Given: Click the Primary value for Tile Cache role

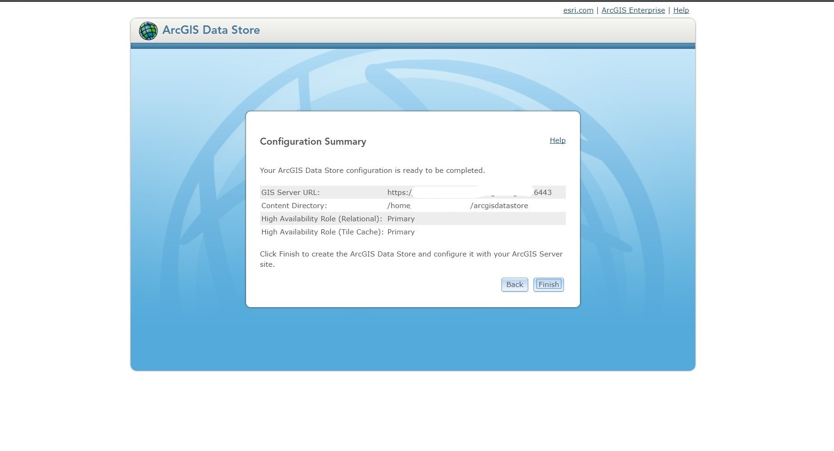Looking at the screenshot, I should point(401,232).
